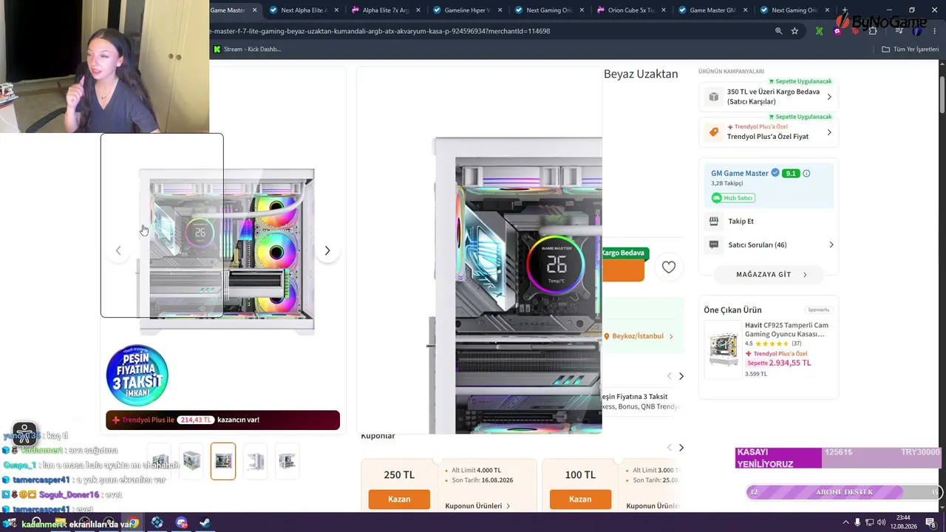Expand the 350 TL kargo bedava campaign
The width and height of the screenshot is (946, 532).
(829, 97)
